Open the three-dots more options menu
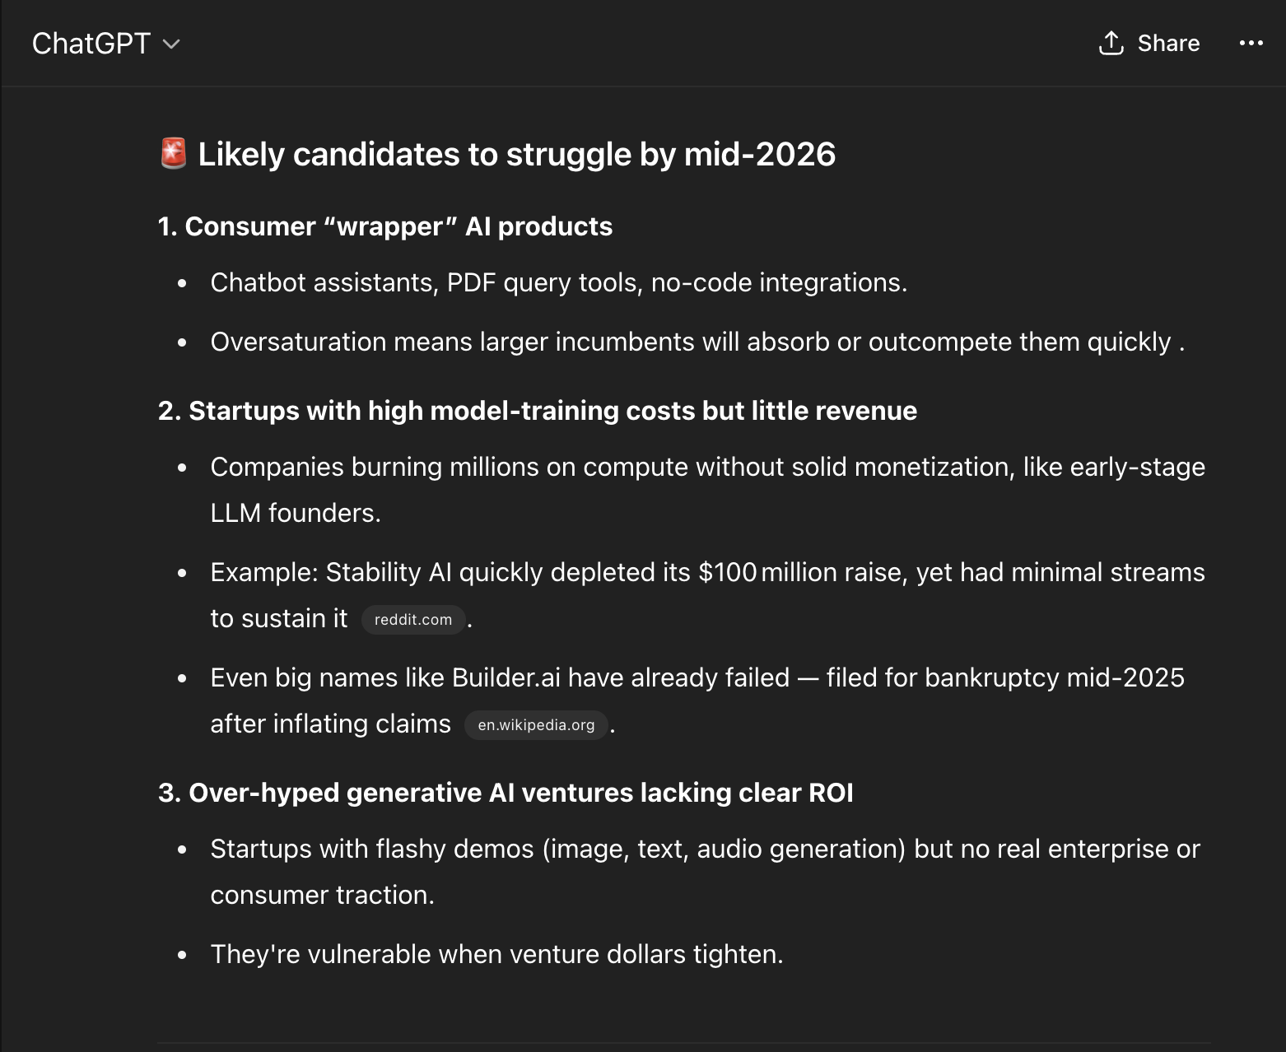This screenshot has width=1286, height=1052. [1251, 43]
